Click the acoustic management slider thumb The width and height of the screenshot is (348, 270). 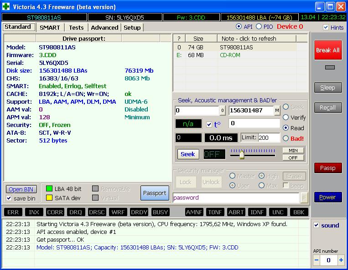(242, 155)
